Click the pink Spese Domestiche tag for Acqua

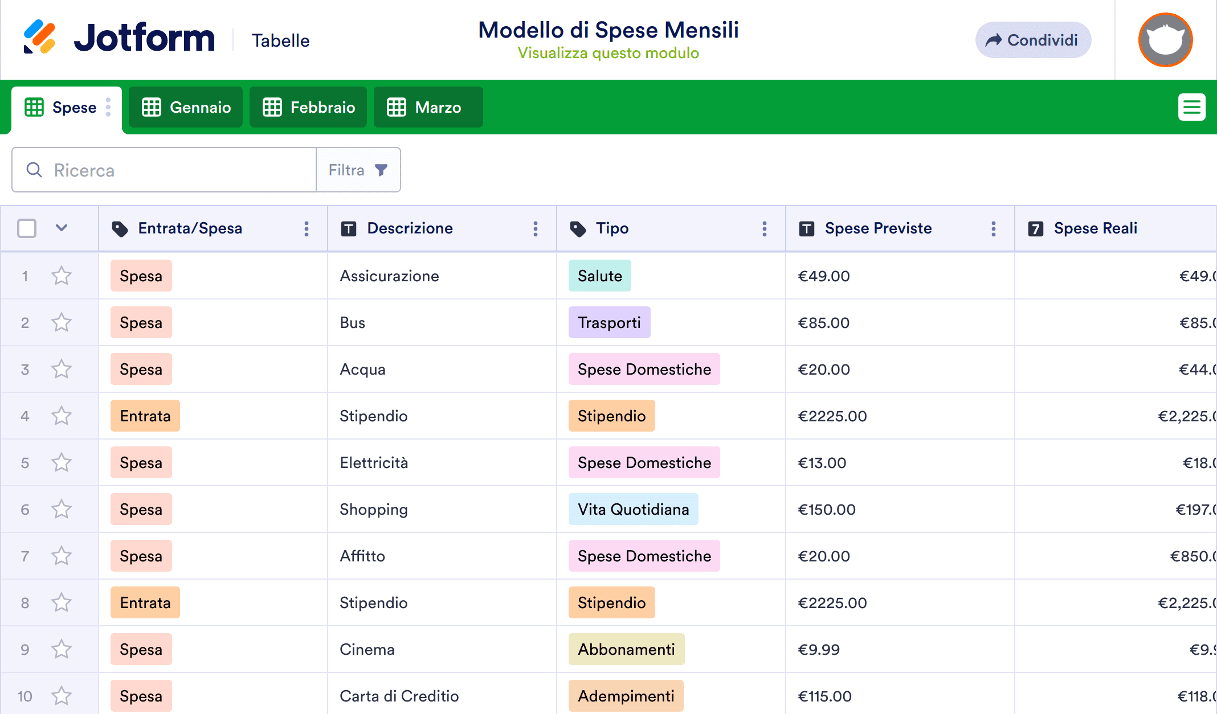(644, 370)
